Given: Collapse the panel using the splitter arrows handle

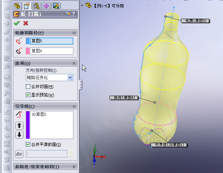Looking at the screenshot, I should [x=81, y=85].
